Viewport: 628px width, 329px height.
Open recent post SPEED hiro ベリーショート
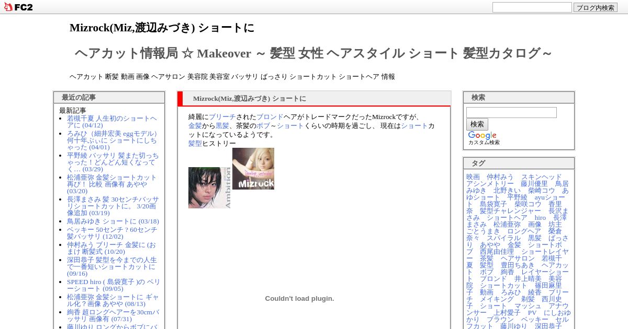coord(114,285)
